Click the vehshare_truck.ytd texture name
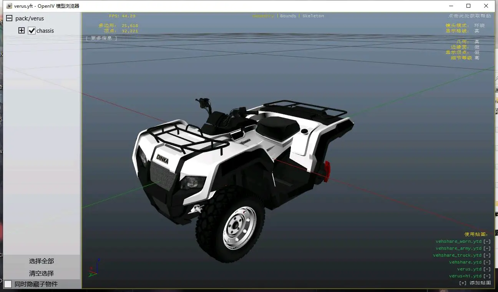 tap(457, 255)
